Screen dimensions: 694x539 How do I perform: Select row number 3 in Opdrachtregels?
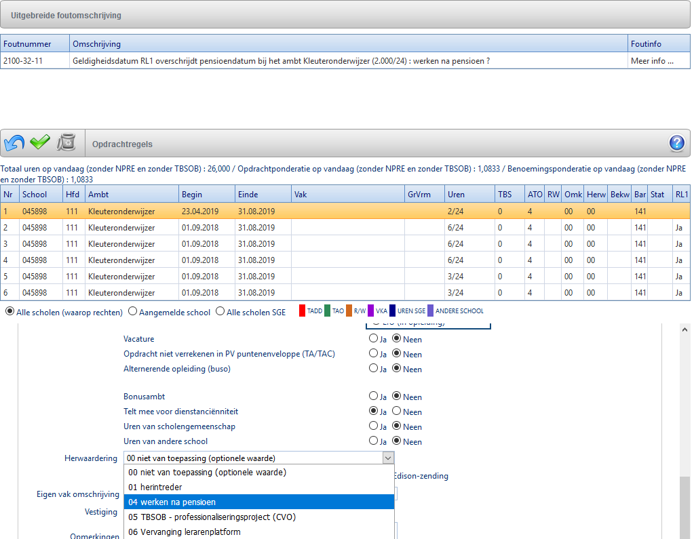coord(345,244)
